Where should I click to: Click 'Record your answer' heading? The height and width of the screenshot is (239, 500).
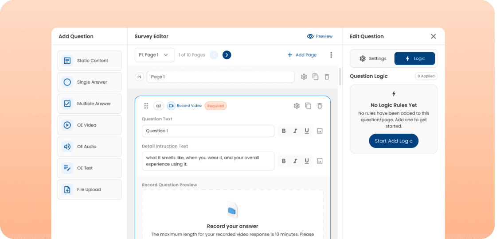[x=232, y=226]
